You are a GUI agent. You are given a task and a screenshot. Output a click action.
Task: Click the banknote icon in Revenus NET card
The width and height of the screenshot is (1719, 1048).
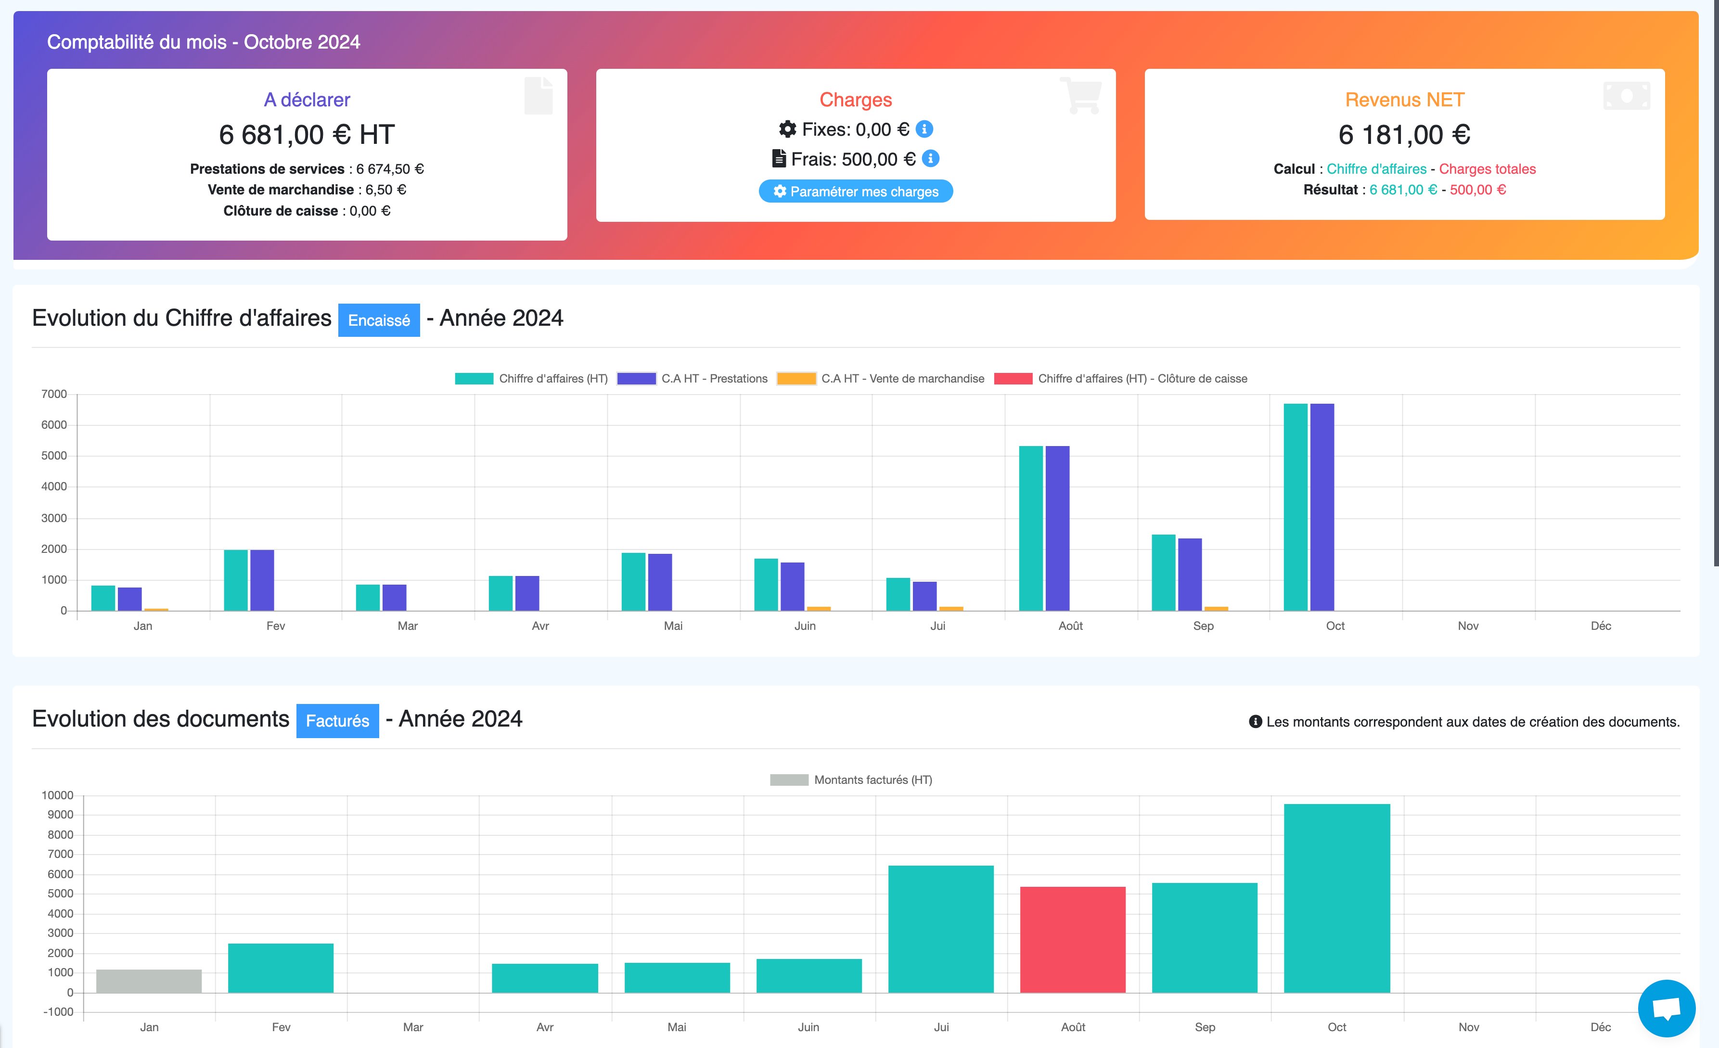tap(1626, 96)
